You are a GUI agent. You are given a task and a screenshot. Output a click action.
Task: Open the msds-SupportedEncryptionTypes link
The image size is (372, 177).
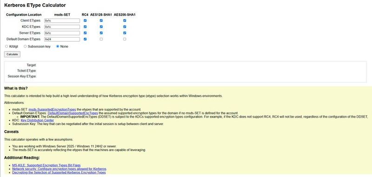tap(52, 109)
